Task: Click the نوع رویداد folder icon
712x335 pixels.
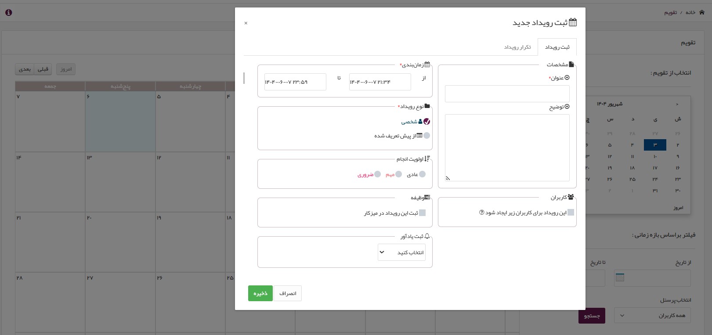Action: click(427, 106)
